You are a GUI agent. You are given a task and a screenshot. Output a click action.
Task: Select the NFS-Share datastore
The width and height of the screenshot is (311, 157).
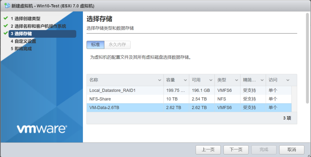[x=189, y=99]
